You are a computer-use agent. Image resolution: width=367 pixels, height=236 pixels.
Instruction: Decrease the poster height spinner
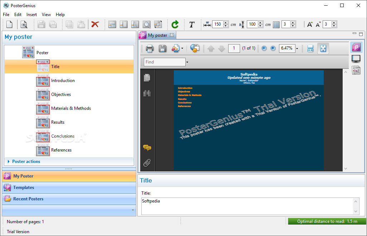(260, 26)
